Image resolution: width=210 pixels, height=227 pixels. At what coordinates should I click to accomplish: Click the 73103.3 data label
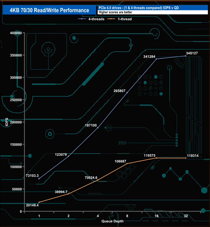tap(32, 176)
